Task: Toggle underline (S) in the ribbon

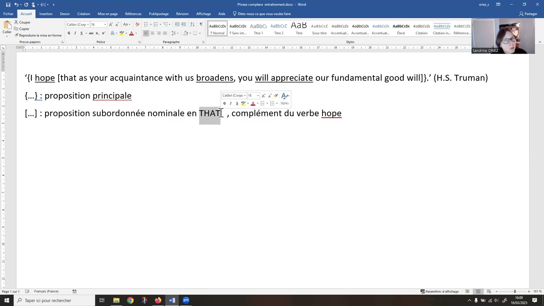Action: 81,33
